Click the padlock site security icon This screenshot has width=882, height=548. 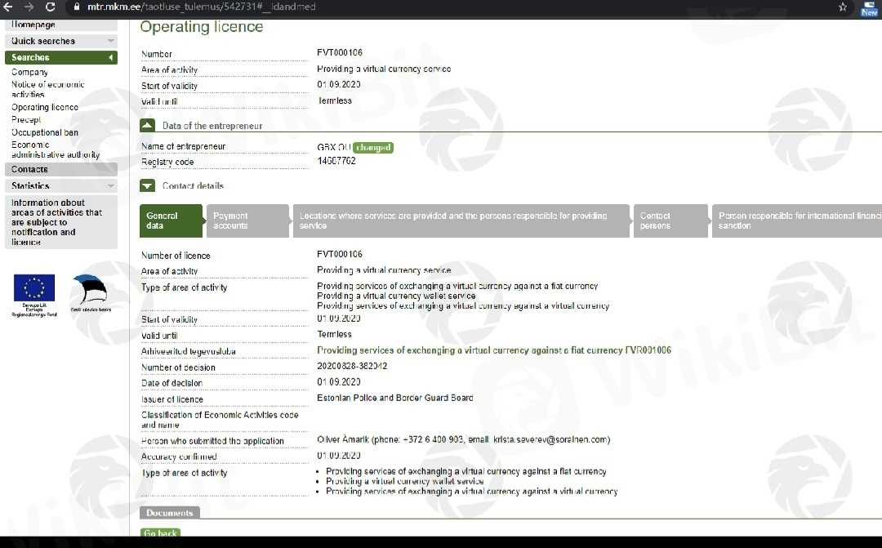click(75, 7)
